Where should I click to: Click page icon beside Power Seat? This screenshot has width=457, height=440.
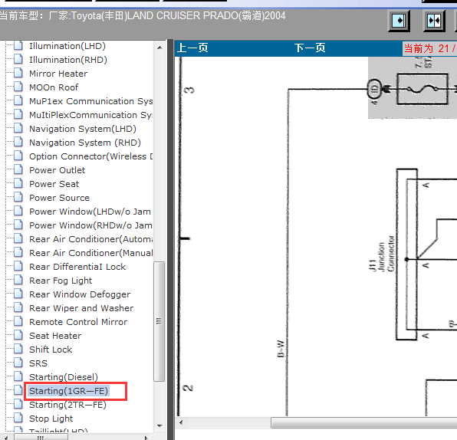click(18, 183)
